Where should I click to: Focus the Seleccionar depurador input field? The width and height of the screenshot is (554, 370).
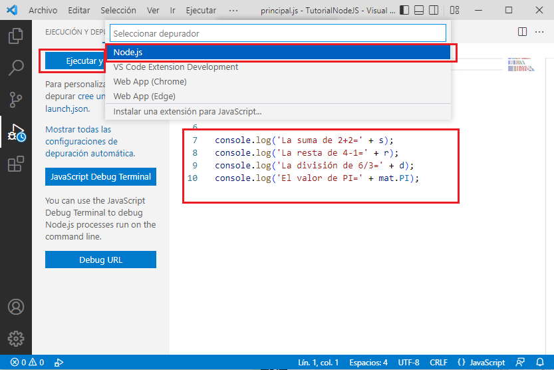(x=278, y=33)
